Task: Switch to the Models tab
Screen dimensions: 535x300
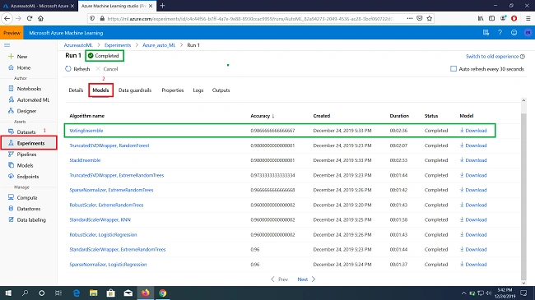Action: [100, 90]
